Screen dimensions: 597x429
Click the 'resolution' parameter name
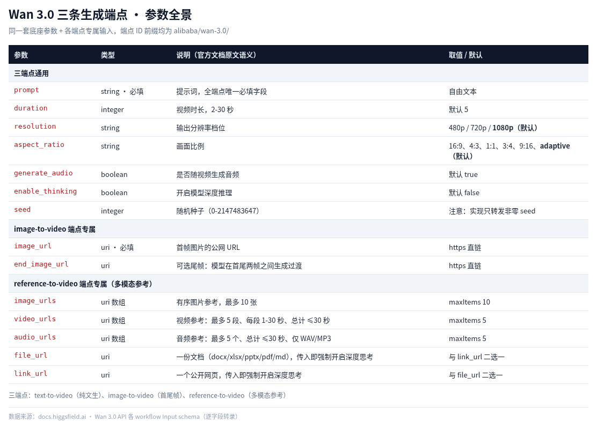point(35,127)
